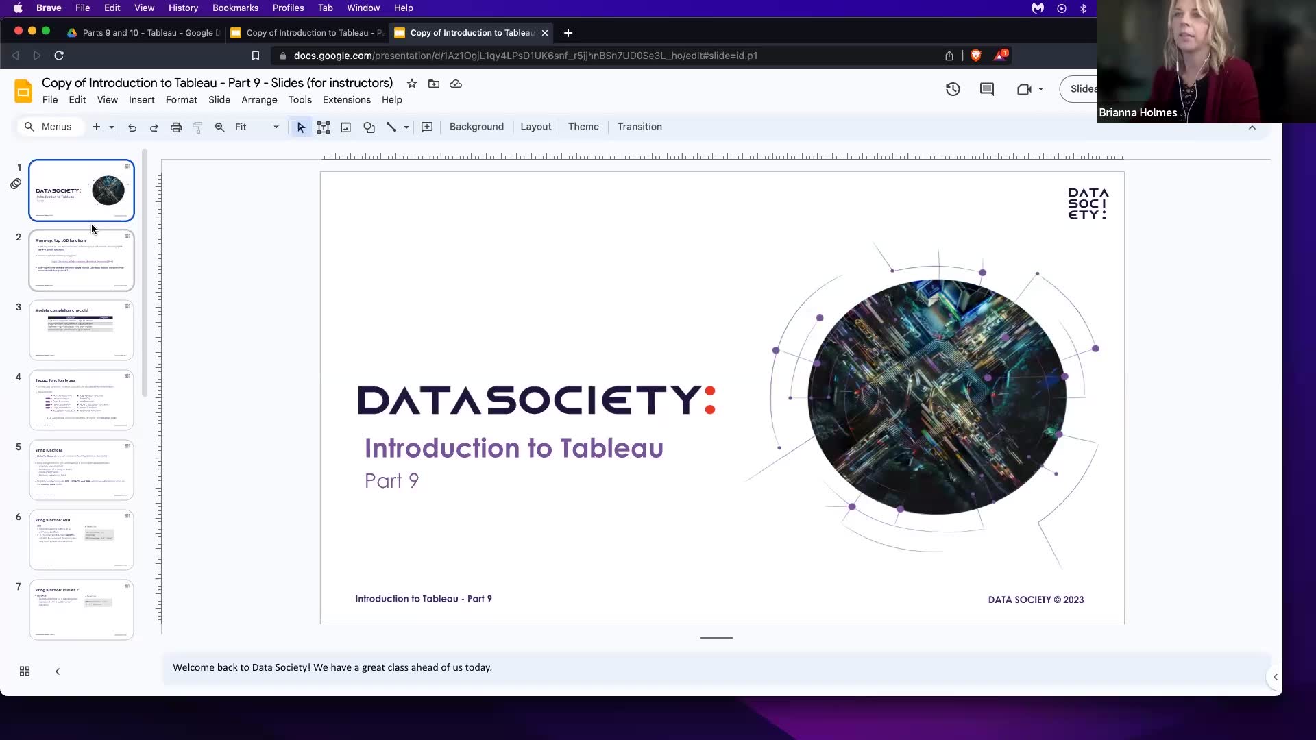The height and width of the screenshot is (740, 1316).
Task: Open the Insert menu
Action: pyautogui.click(x=142, y=100)
